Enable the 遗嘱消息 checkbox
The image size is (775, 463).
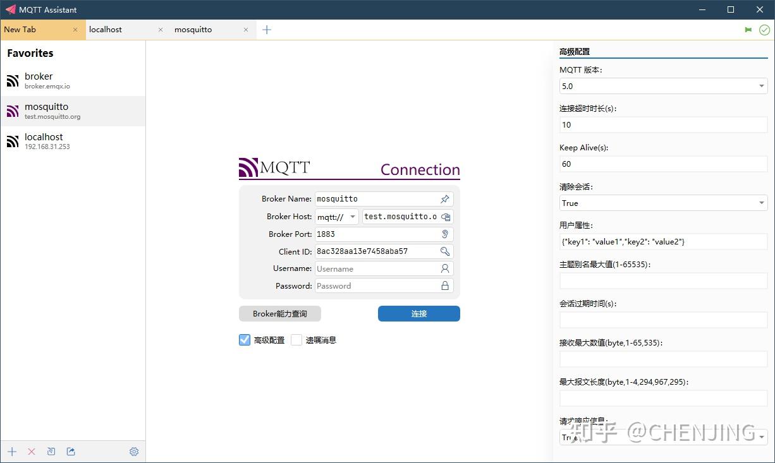coord(296,340)
